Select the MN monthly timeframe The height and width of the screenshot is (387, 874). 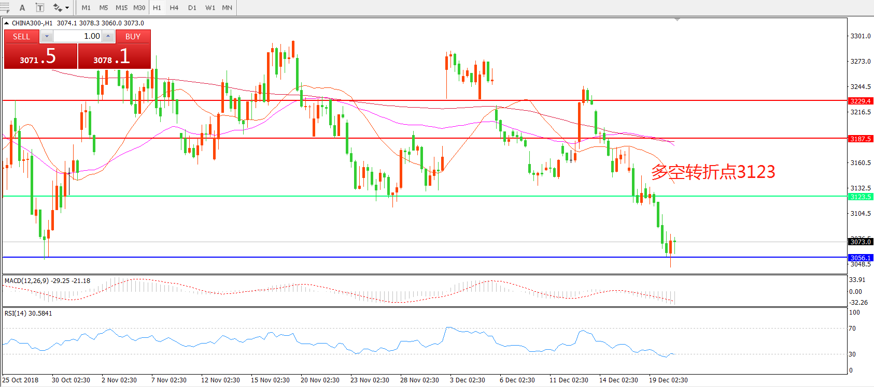pos(227,8)
